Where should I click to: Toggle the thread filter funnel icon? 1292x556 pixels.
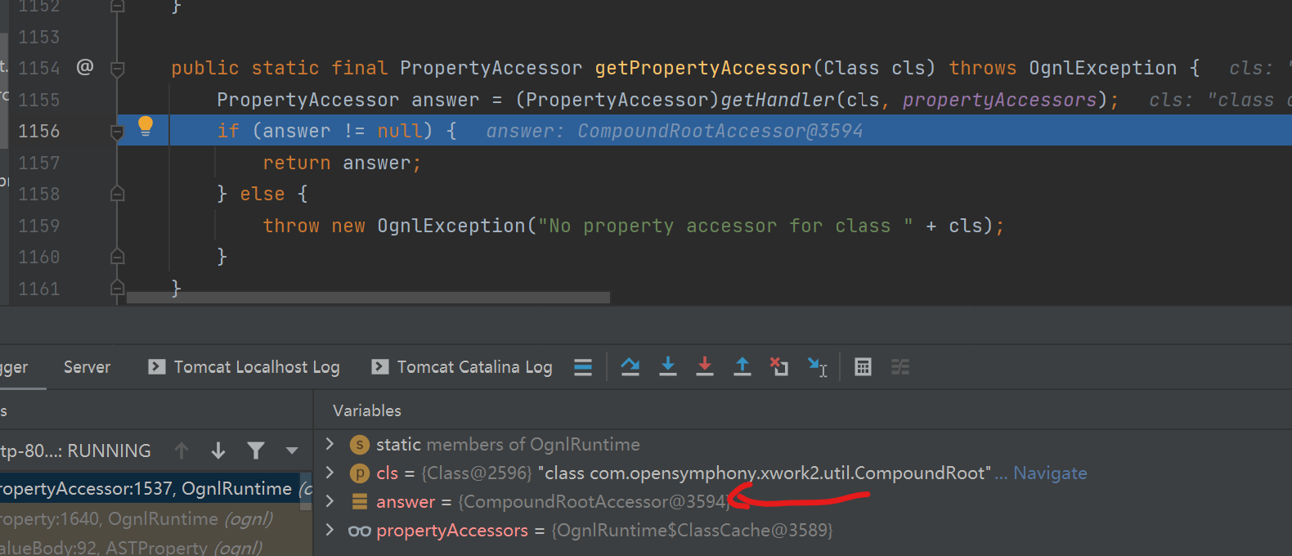coord(255,451)
